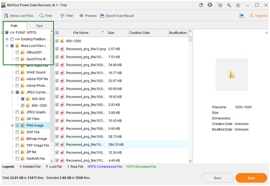Image resolution: width=270 pixels, height=186 pixels.
Task: Collapse the JPEG Camera node
Action: (12, 92)
